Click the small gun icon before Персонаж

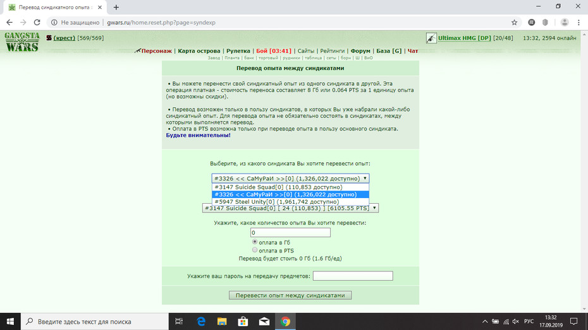(137, 50)
